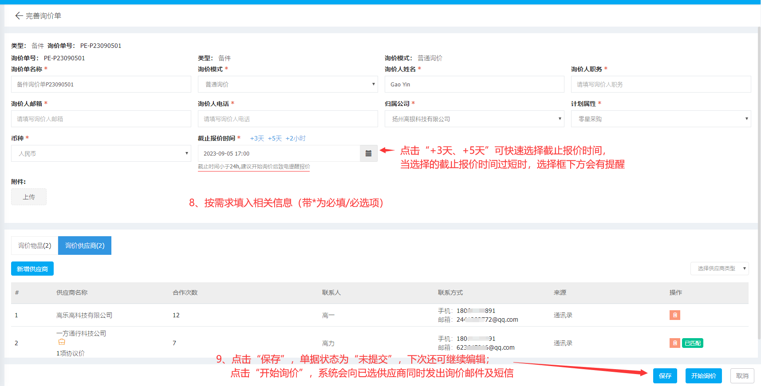This screenshot has width=761, height=386.
Task: Click contact name 高一
Action: click(328, 315)
